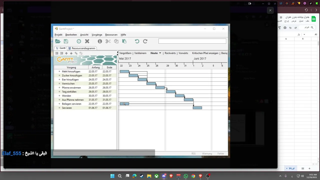
Task: Click the paste clipboard icon
Action: (x=124, y=41)
